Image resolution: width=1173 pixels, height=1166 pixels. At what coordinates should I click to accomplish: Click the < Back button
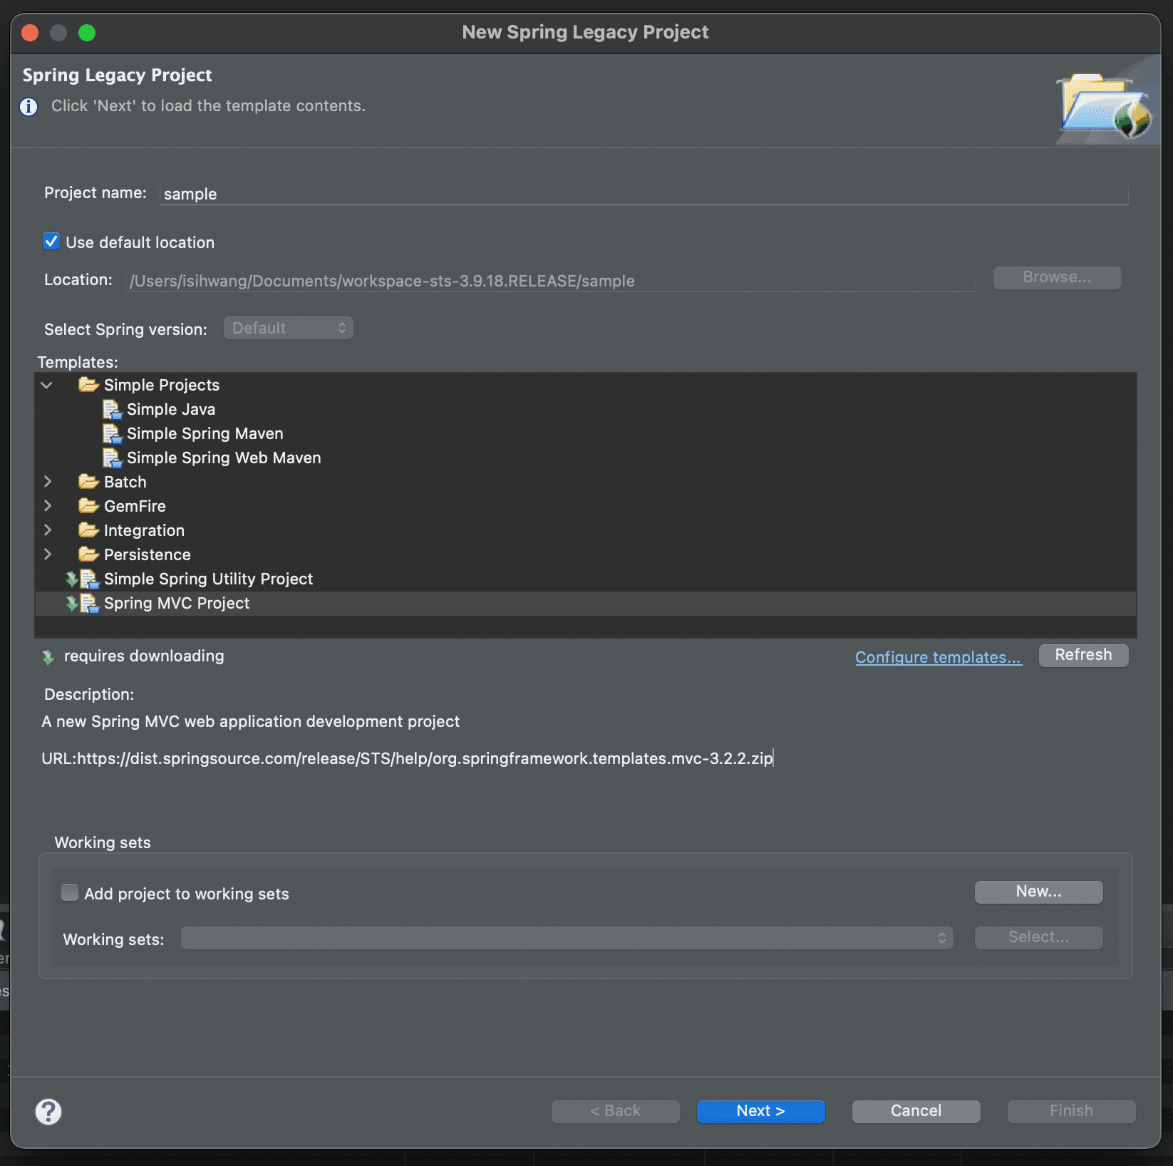[x=616, y=1111]
